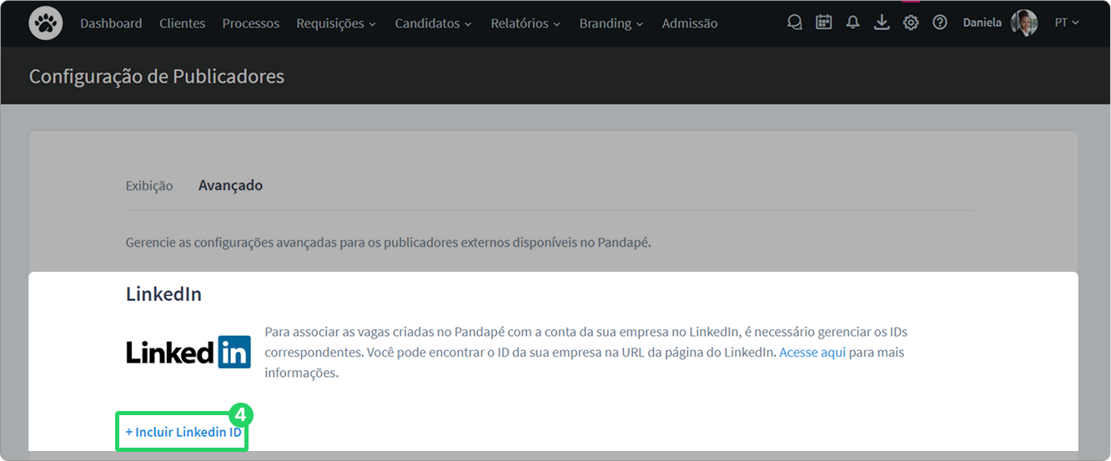The width and height of the screenshot is (1111, 461).
Task: Expand the Candidatos dropdown menu
Action: [x=434, y=23]
